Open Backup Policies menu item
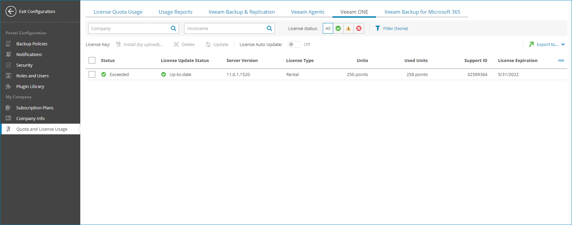This screenshot has width=572, height=225. tap(40, 44)
